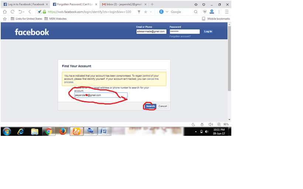Click the address bar URL
Viewport: 303px width, 189px height.
(89, 12)
